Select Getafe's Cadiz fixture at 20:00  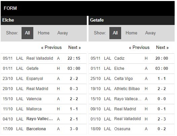pos(132,58)
